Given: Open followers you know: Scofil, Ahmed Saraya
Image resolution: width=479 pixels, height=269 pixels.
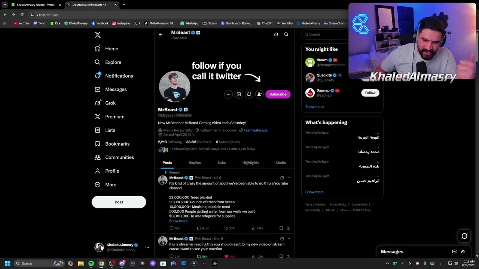Looking at the screenshot, I should click(x=213, y=149).
